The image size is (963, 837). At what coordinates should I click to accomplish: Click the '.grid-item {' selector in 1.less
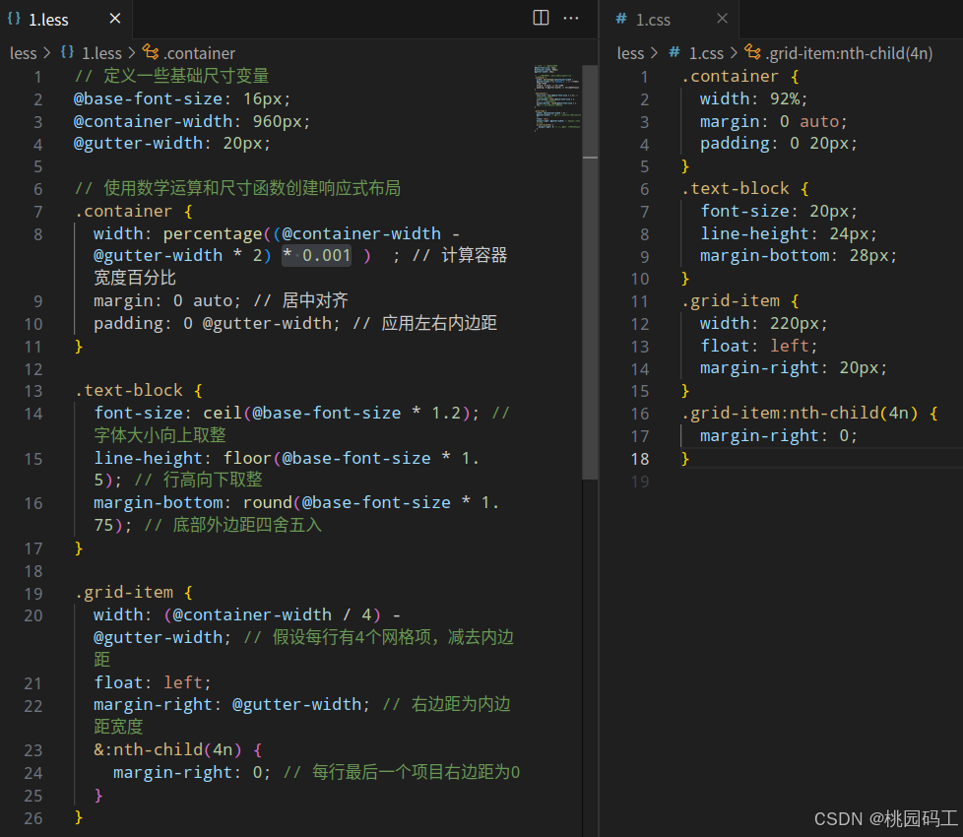[x=134, y=593]
